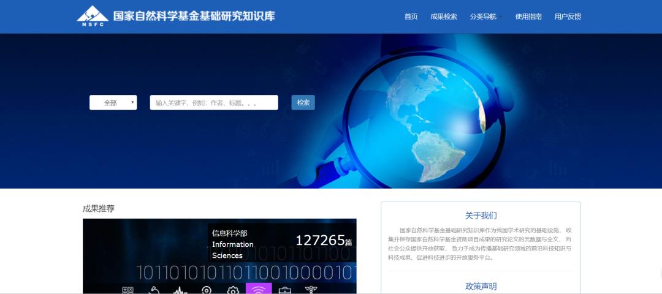The width and height of the screenshot is (662, 294).
Task: Select the waveform life sciences icon
Action: pyautogui.click(x=180, y=290)
